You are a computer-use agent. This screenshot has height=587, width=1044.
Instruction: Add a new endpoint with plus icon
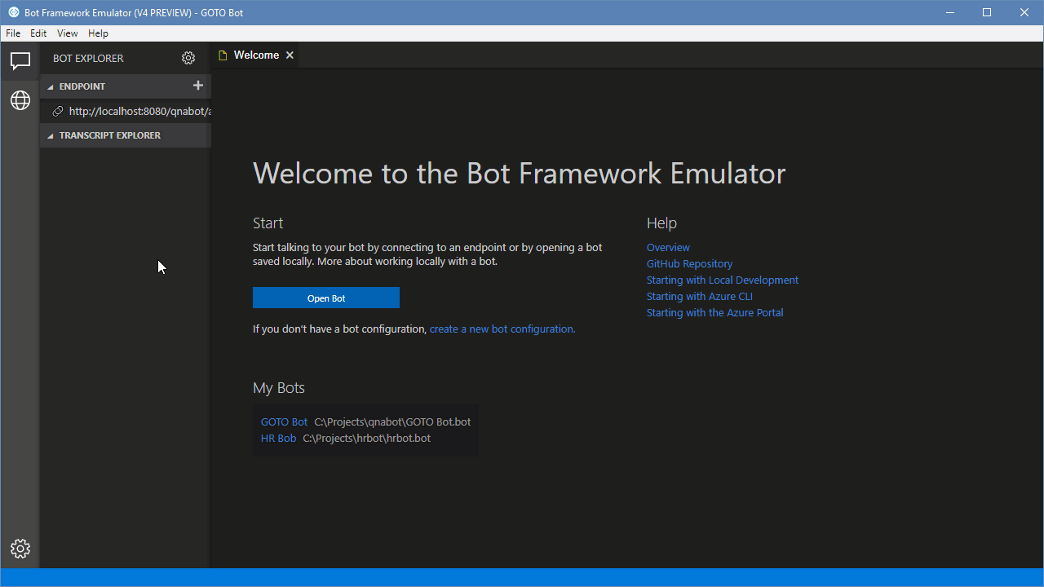197,86
